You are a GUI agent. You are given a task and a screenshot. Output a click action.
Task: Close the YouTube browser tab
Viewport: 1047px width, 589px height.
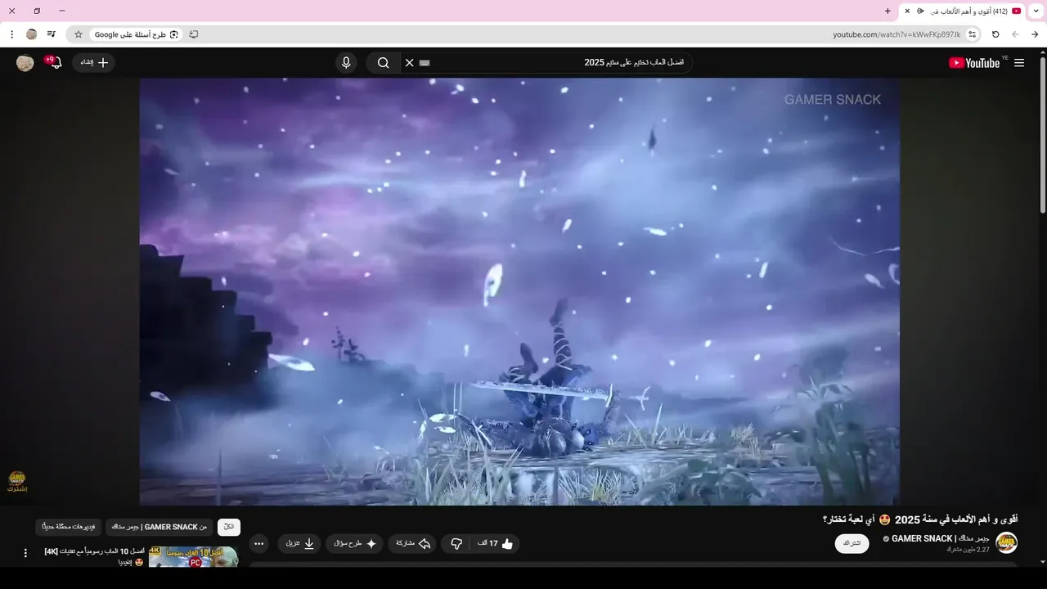tap(907, 11)
